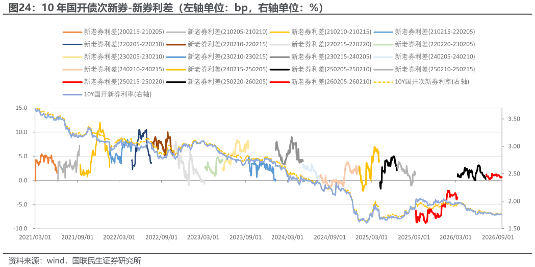Screen dimensions: 535x267
Task: Click the chart title "图24：10 年国开债次新券-新券利差"
Action: click(x=91, y=7)
